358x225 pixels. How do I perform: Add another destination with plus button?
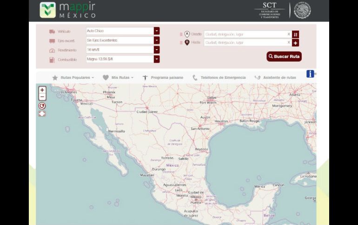point(296,43)
